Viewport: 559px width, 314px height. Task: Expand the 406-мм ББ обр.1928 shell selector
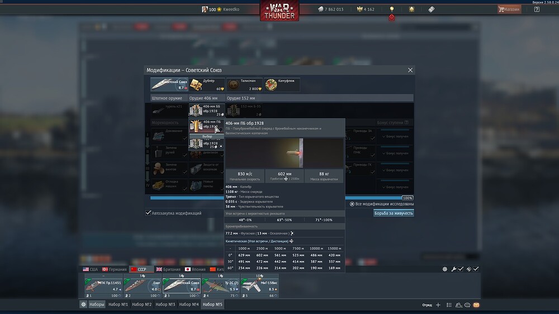207,111
